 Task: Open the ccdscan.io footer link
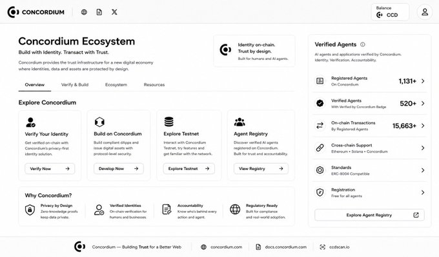point(334,247)
